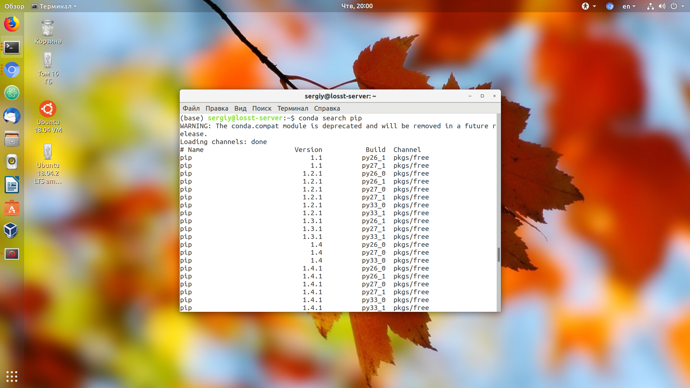Click the 'conda search pip' command text
This screenshot has height=388, width=690.
[330, 118]
